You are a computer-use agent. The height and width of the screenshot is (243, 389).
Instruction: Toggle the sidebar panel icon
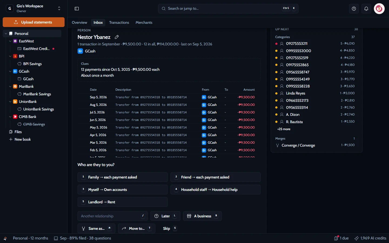(x=77, y=9)
